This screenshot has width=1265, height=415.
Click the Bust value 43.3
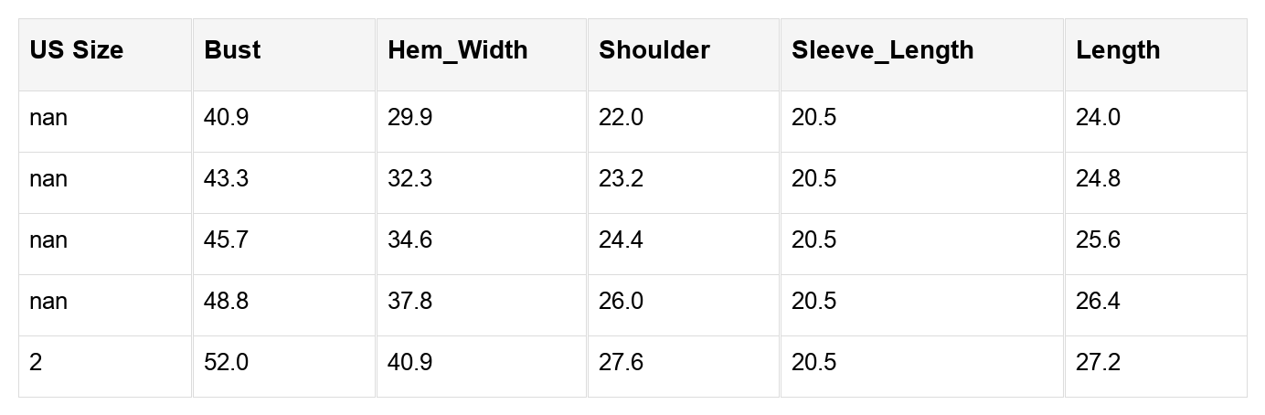click(226, 179)
